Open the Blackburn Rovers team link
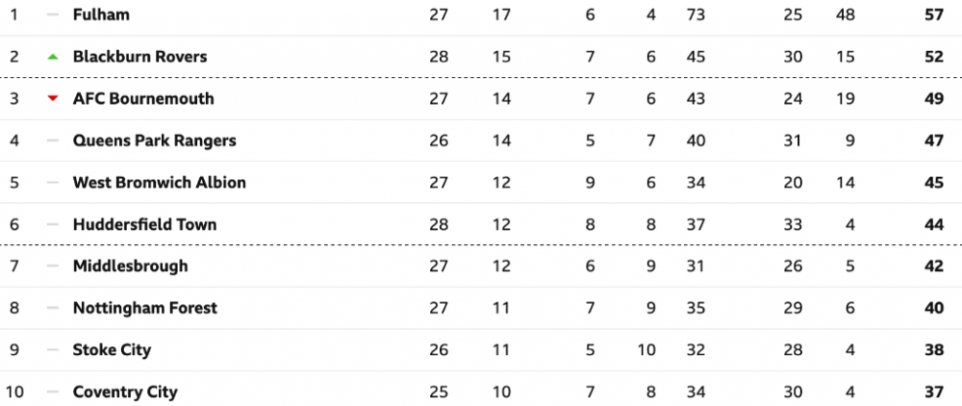This screenshot has width=962, height=406. [x=139, y=57]
